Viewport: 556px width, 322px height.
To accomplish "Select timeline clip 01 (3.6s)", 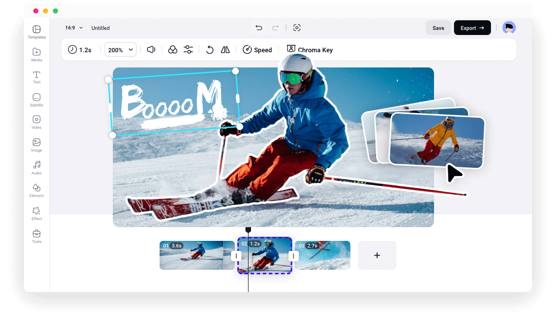I will (197, 255).
